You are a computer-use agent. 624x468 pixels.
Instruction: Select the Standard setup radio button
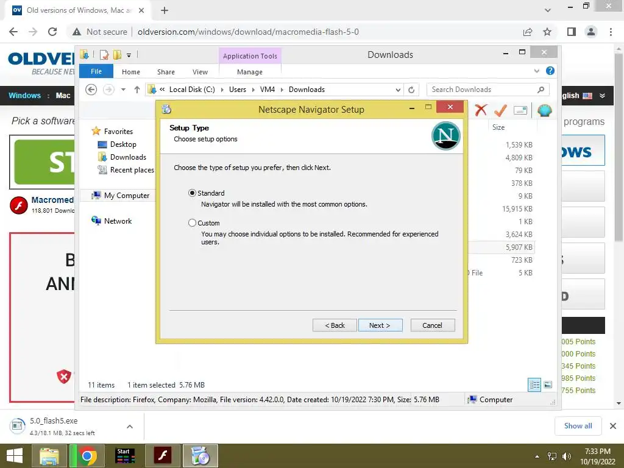click(192, 193)
